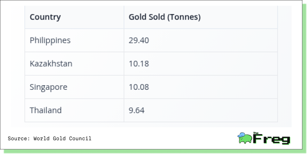The height and width of the screenshot is (154, 307).
Task: Click the Freg frog mascot icon
Action: (x=244, y=138)
